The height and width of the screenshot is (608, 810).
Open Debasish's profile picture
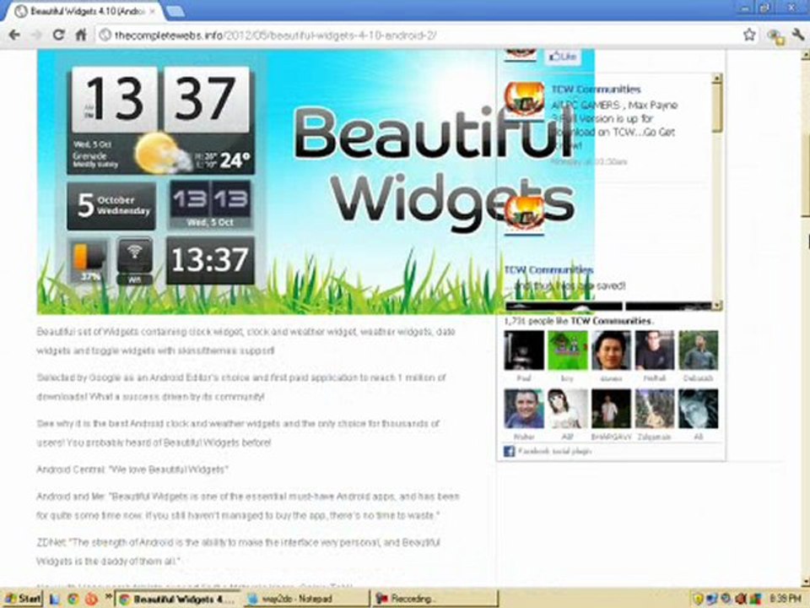pos(698,350)
